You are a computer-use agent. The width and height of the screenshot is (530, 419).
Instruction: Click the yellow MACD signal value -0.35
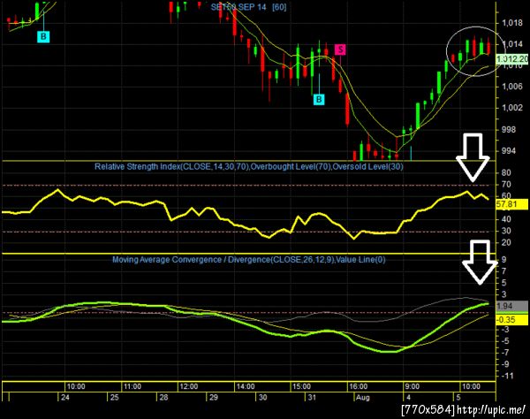point(511,320)
